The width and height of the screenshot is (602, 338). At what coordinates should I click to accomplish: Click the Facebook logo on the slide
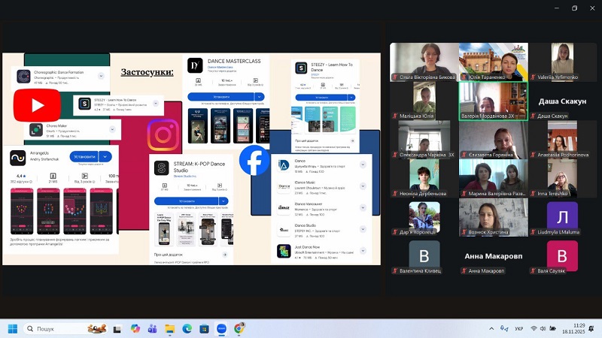[254, 160]
